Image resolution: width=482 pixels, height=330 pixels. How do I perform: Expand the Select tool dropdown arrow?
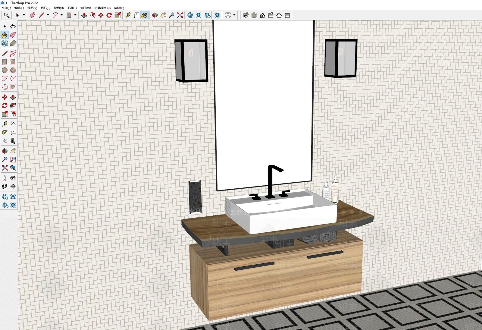click(x=24, y=15)
